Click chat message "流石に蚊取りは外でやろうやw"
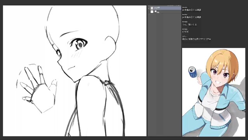The height and width of the screenshot is (140, 248). coord(196,39)
